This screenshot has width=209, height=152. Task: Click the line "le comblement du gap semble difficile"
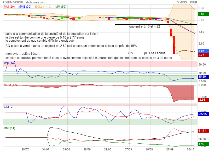[x=40, y=41]
